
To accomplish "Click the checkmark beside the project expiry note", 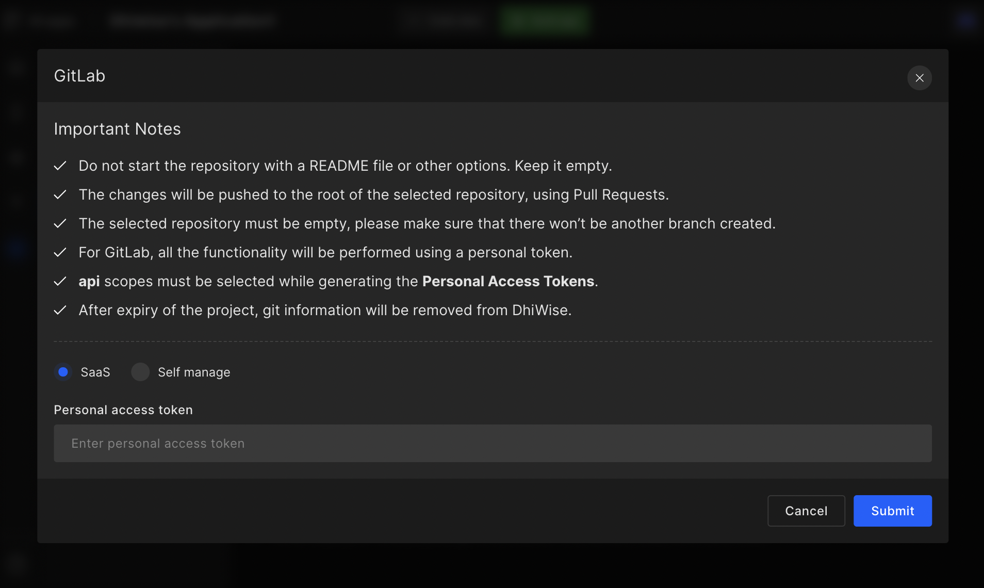I will (x=60, y=310).
